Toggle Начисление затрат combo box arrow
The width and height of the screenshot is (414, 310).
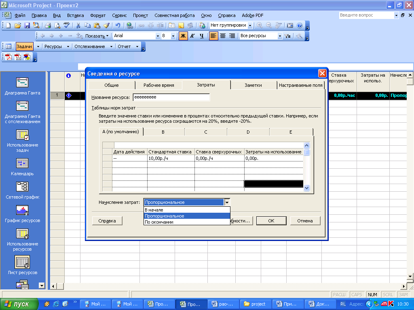(x=227, y=203)
